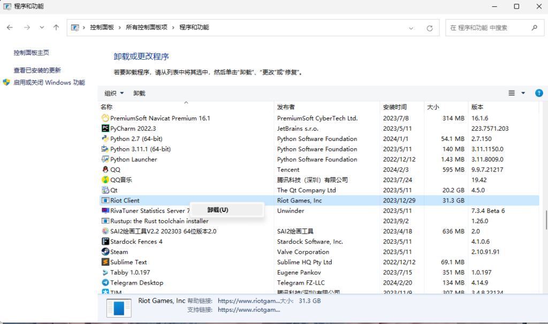
Task: Sort list by 安装时间 column header
Action: click(x=395, y=107)
